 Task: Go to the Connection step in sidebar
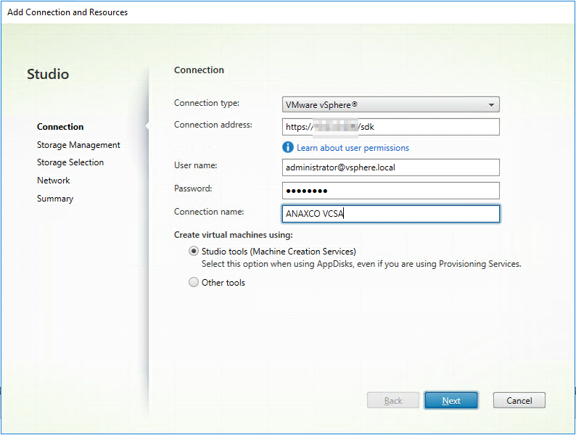pyautogui.click(x=60, y=127)
